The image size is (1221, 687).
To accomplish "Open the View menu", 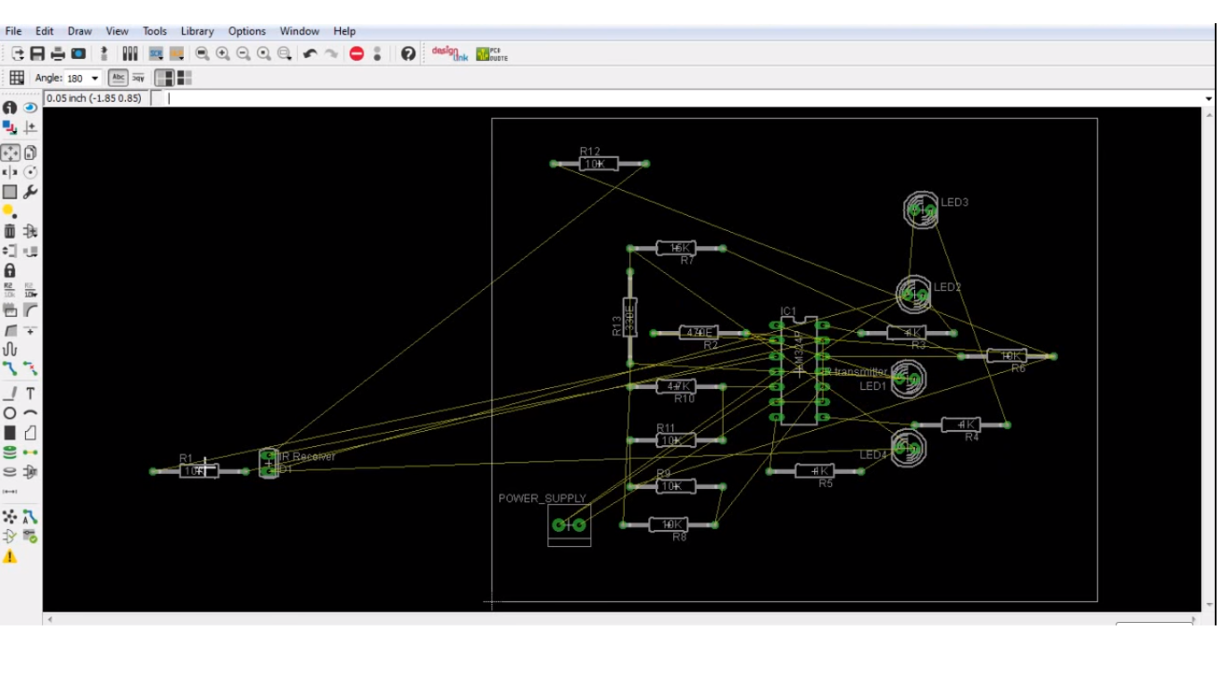I will pyautogui.click(x=117, y=31).
